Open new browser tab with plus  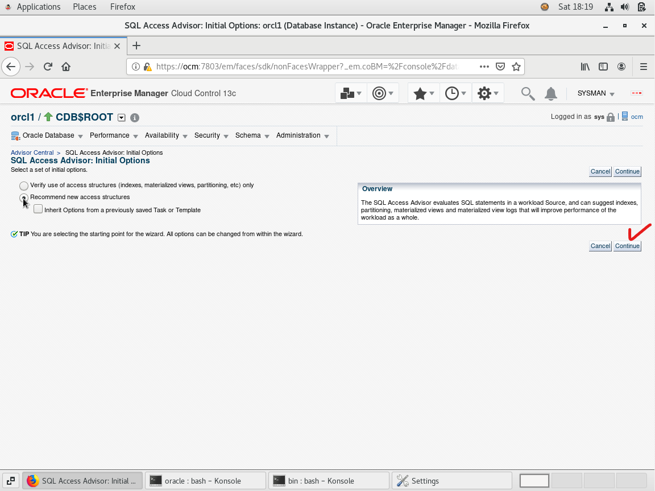(x=136, y=46)
